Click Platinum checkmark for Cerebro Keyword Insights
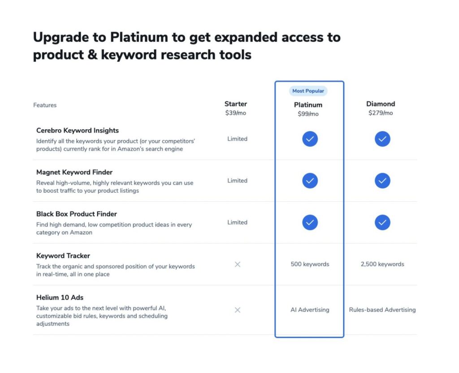This screenshot has width=459, height=373. coord(310,139)
